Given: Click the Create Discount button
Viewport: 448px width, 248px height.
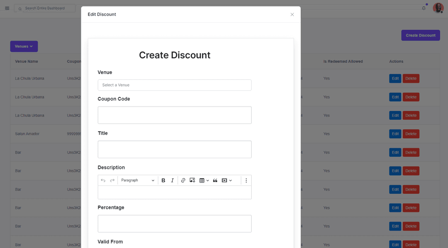Looking at the screenshot, I should 421,35.
